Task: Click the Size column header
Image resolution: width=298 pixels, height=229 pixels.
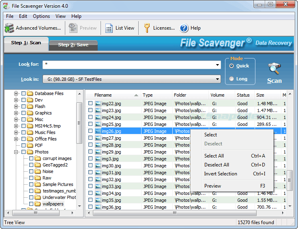Action: pos(267,95)
